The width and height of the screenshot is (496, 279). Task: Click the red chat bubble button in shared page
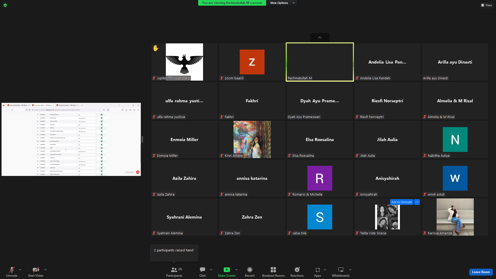coord(138,172)
